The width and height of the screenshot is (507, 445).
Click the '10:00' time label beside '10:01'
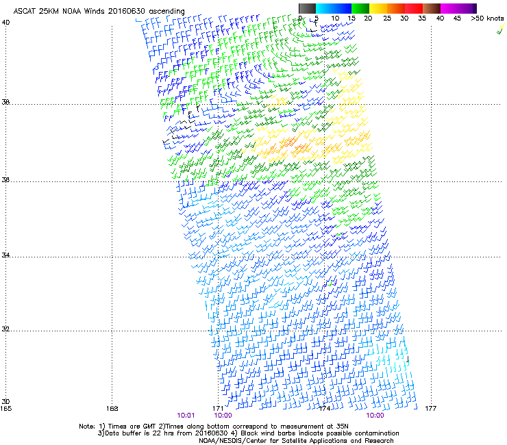point(223,416)
